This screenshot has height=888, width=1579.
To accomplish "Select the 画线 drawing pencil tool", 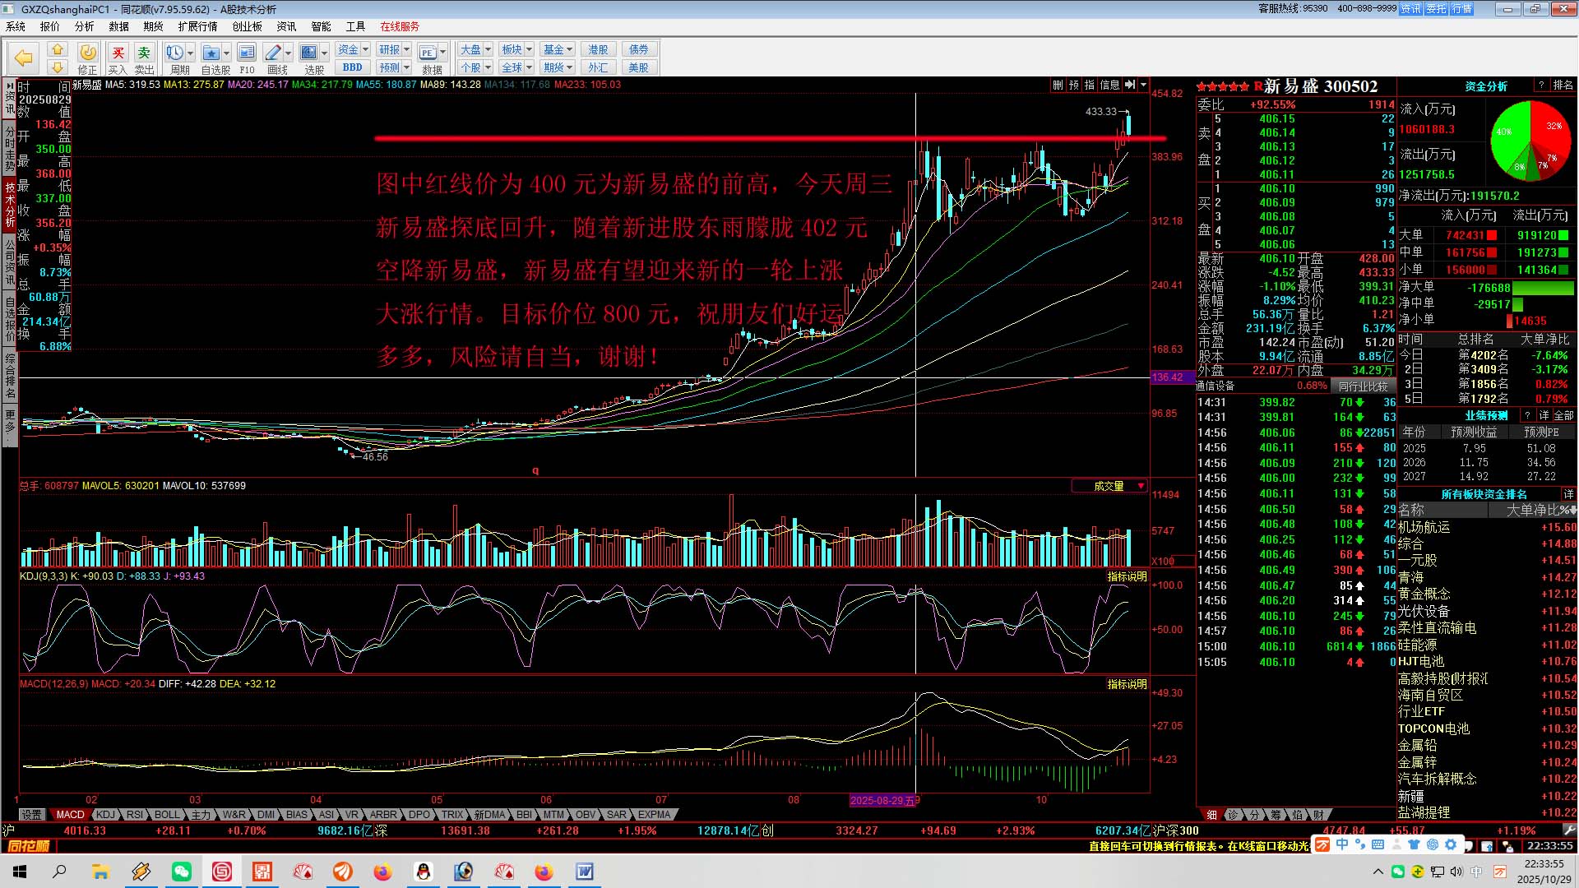I will pos(274,53).
